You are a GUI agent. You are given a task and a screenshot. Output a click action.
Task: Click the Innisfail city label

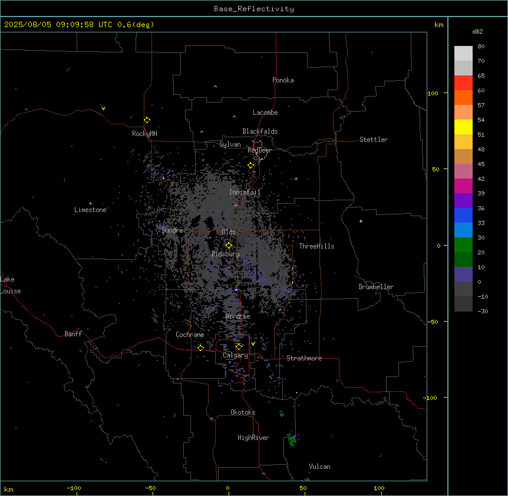click(x=245, y=192)
